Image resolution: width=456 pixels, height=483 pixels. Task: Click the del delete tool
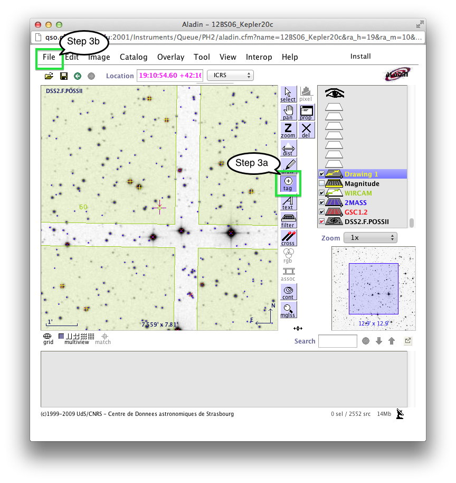[x=307, y=131]
